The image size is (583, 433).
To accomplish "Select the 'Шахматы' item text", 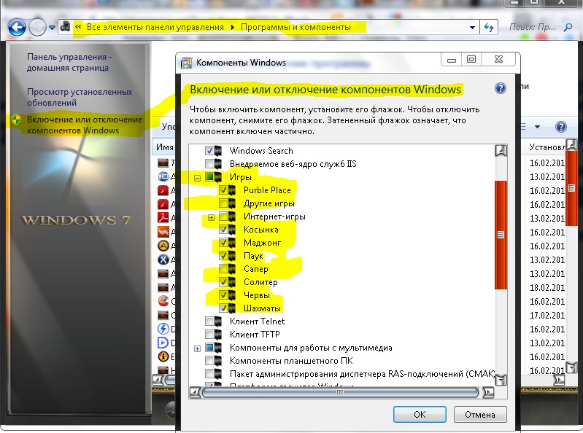I will tap(262, 308).
